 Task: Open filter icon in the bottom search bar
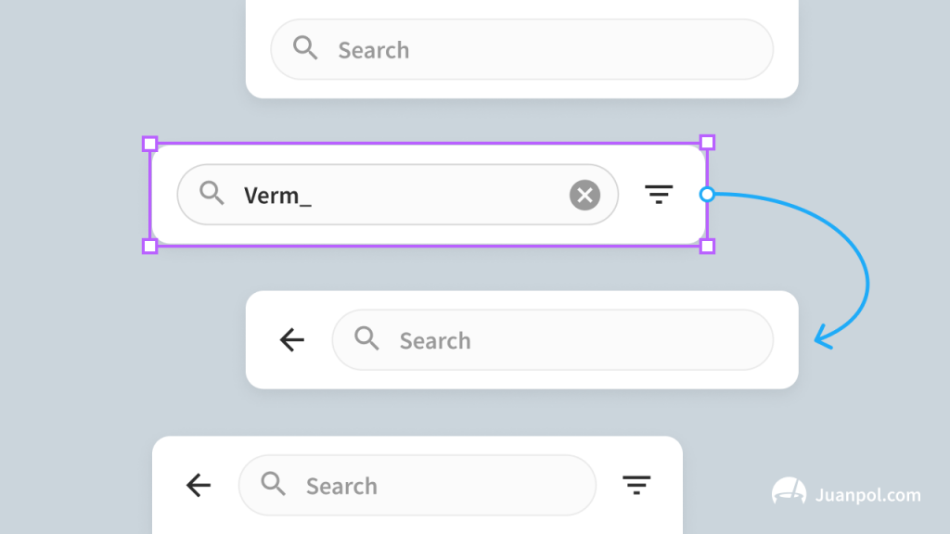(x=636, y=485)
